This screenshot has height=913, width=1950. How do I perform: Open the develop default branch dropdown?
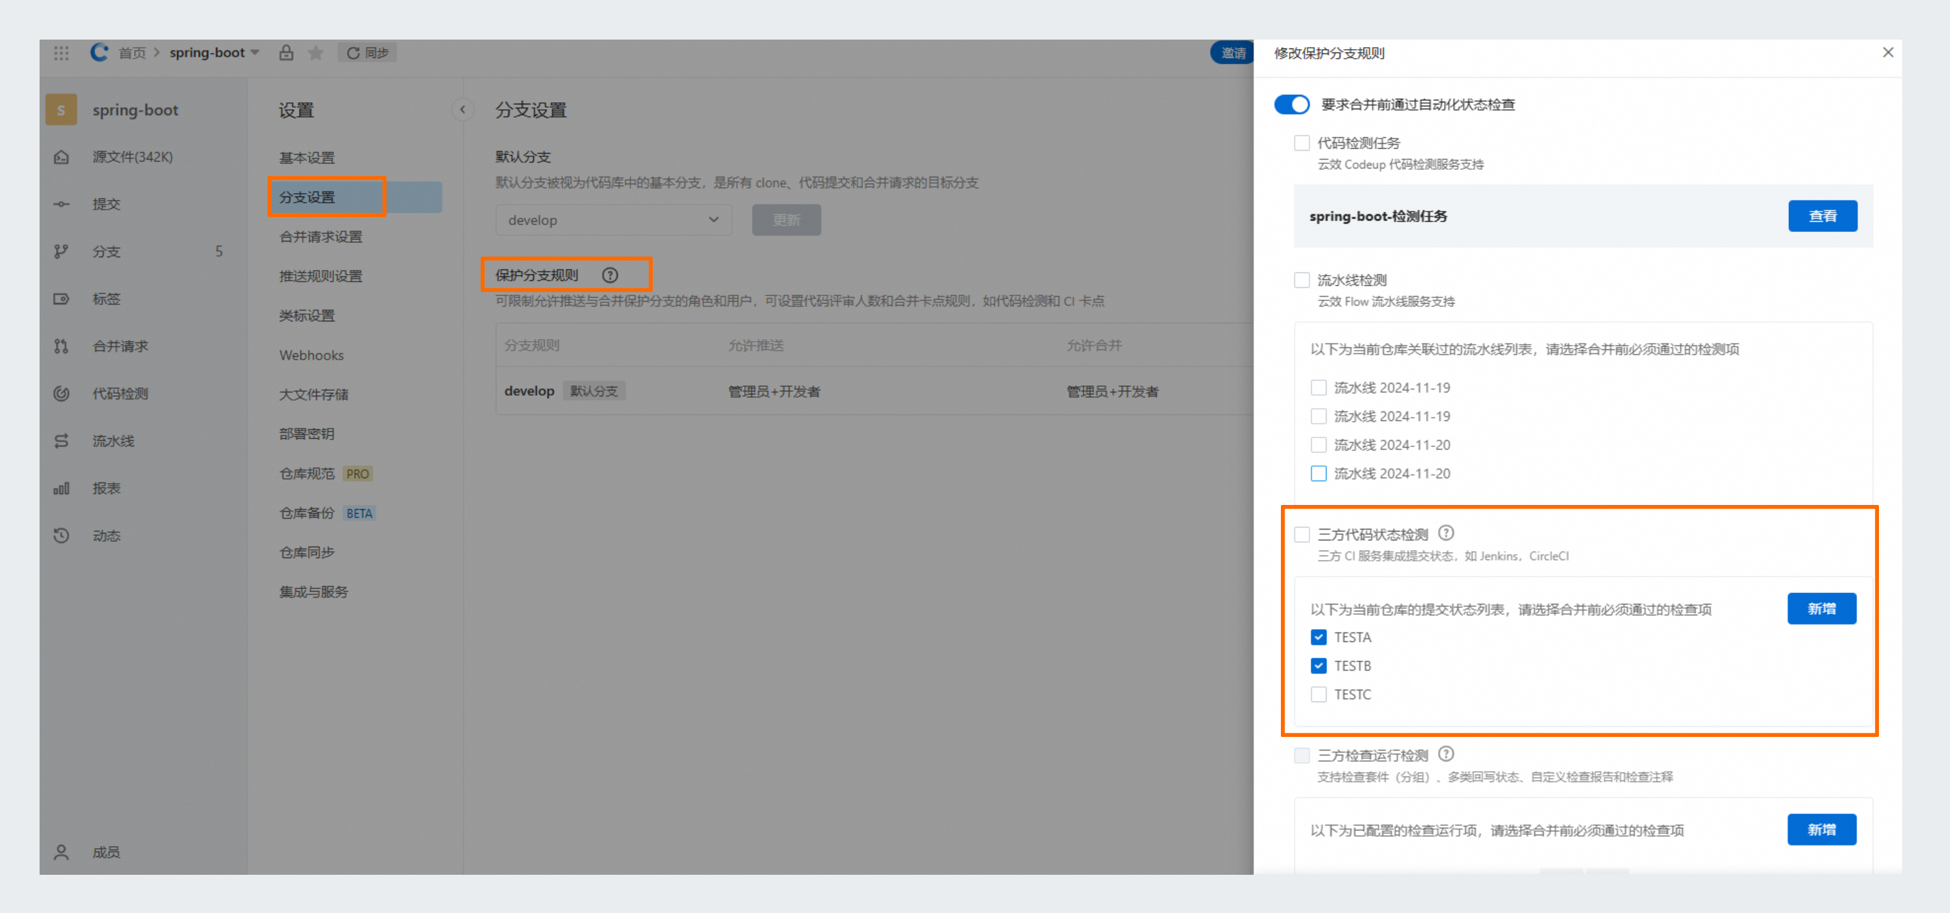point(613,220)
